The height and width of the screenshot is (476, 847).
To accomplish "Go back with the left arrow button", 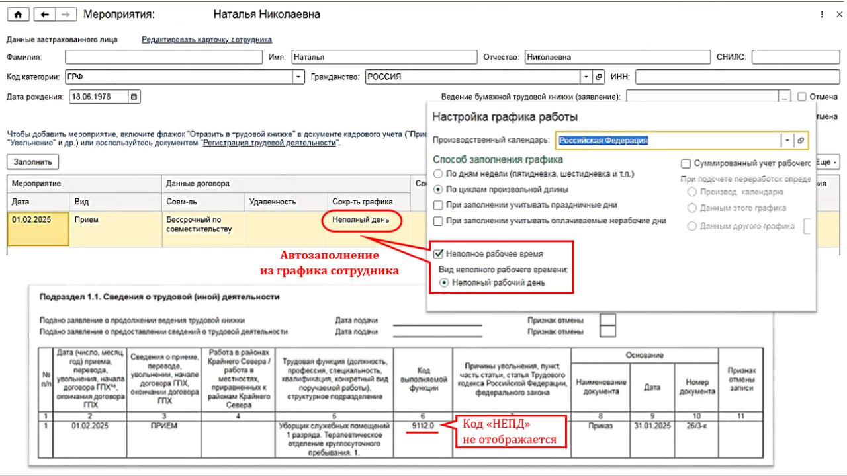I will tap(45, 14).
